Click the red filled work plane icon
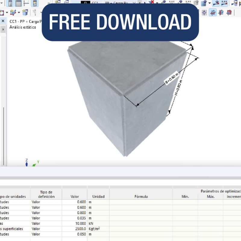This screenshot has height=241, width=241. pos(229,13)
